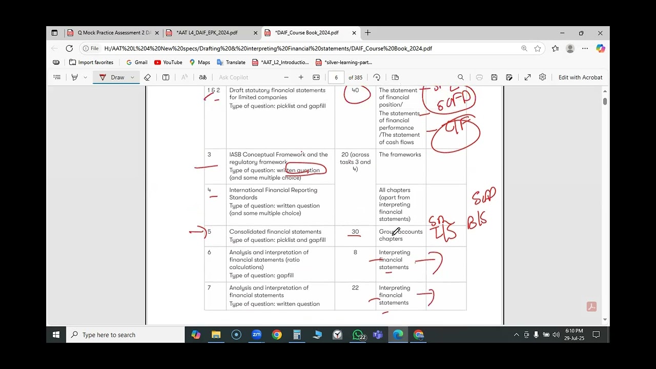Click the zoom icon in address bar
656x369 pixels.
coord(524,49)
